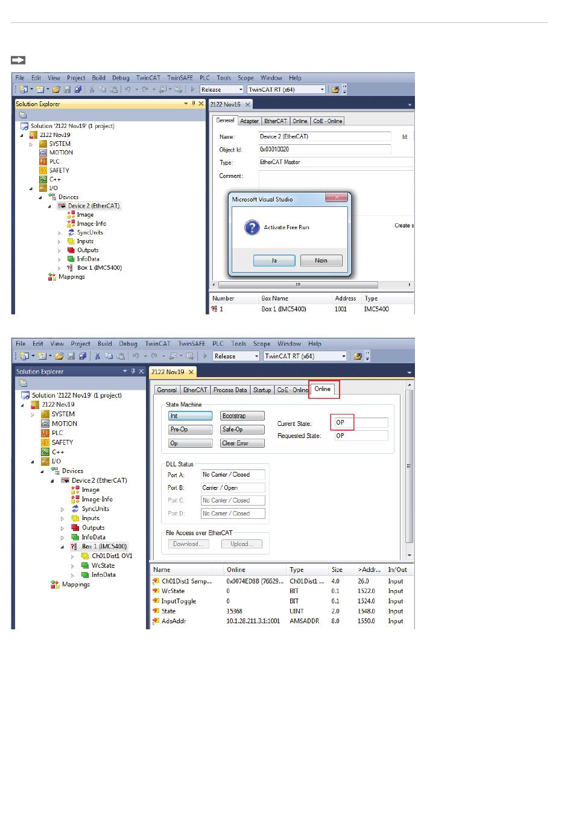This screenshot has height=826, width=573.
Task: Select Outputs node in State Machine window tree
Action: click(x=93, y=528)
